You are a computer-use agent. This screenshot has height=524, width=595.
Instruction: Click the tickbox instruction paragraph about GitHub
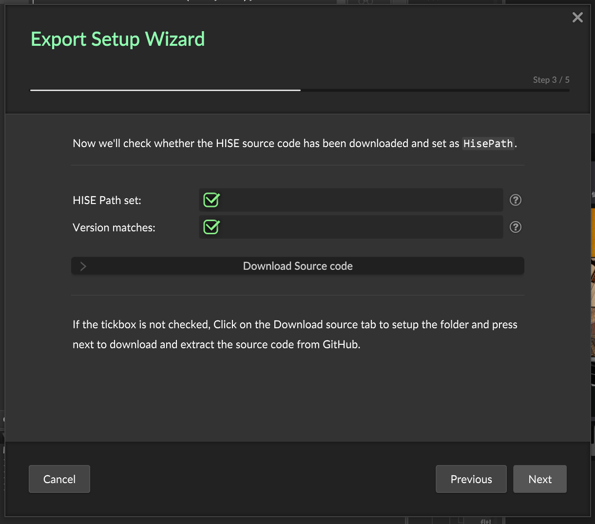click(295, 335)
